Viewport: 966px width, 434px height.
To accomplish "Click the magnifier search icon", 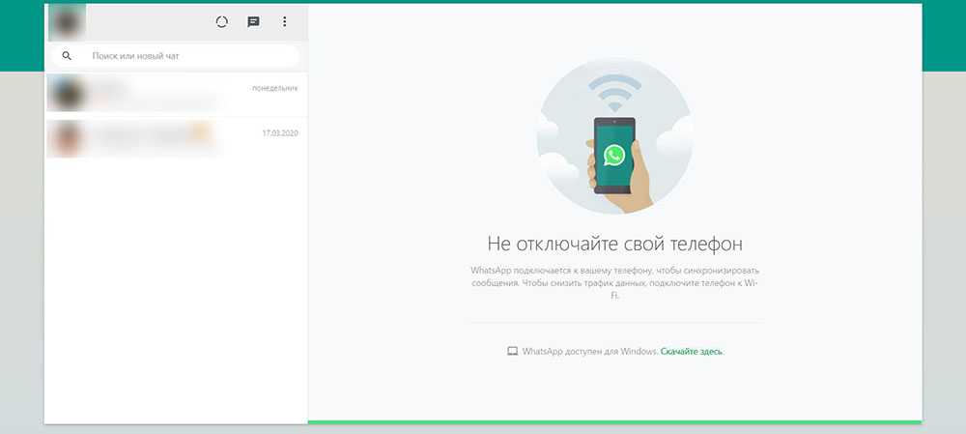I will (67, 56).
